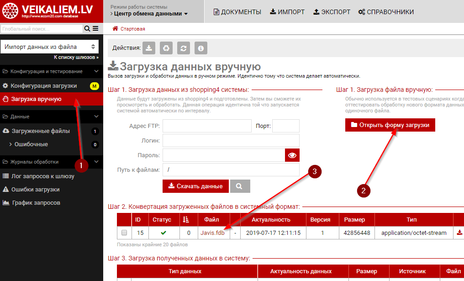Click the Скачать данные button
The height and width of the screenshot is (281, 464).
[195, 186]
